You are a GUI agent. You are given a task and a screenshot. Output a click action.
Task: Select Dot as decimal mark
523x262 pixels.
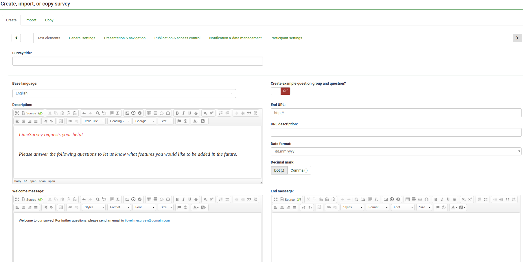click(x=279, y=170)
